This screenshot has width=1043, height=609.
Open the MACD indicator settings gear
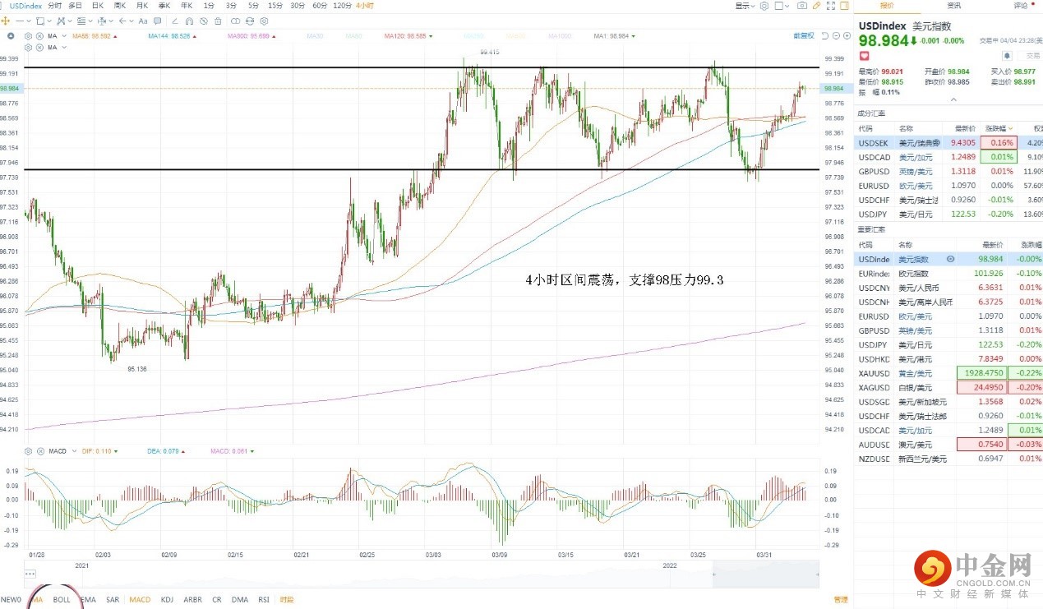(x=28, y=450)
